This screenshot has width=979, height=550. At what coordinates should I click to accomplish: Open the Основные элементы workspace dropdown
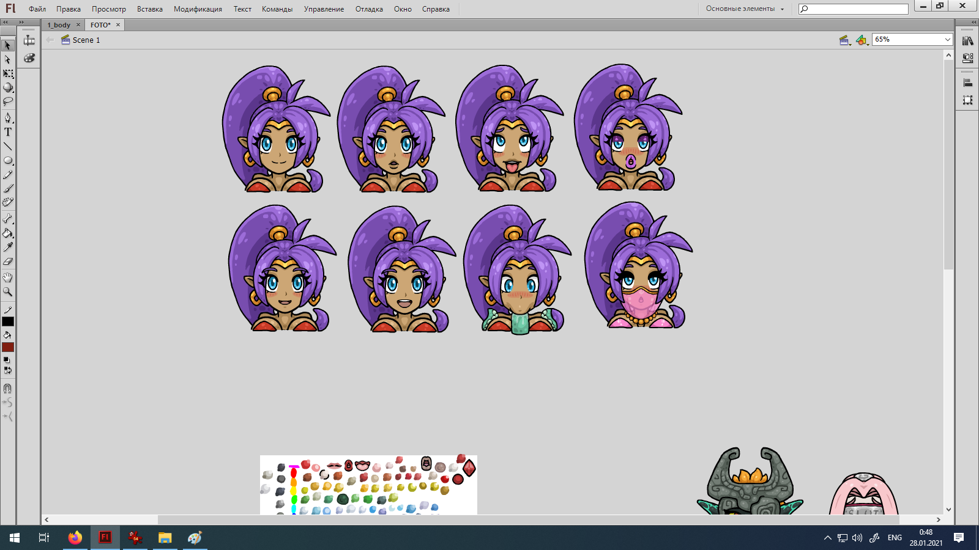point(745,9)
